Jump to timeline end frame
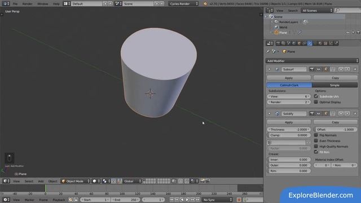 click(x=197, y=200)
